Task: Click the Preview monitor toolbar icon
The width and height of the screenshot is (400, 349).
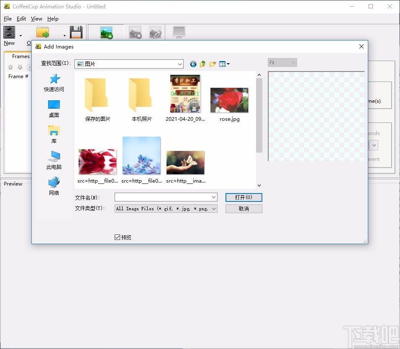Action: point(179,32)
